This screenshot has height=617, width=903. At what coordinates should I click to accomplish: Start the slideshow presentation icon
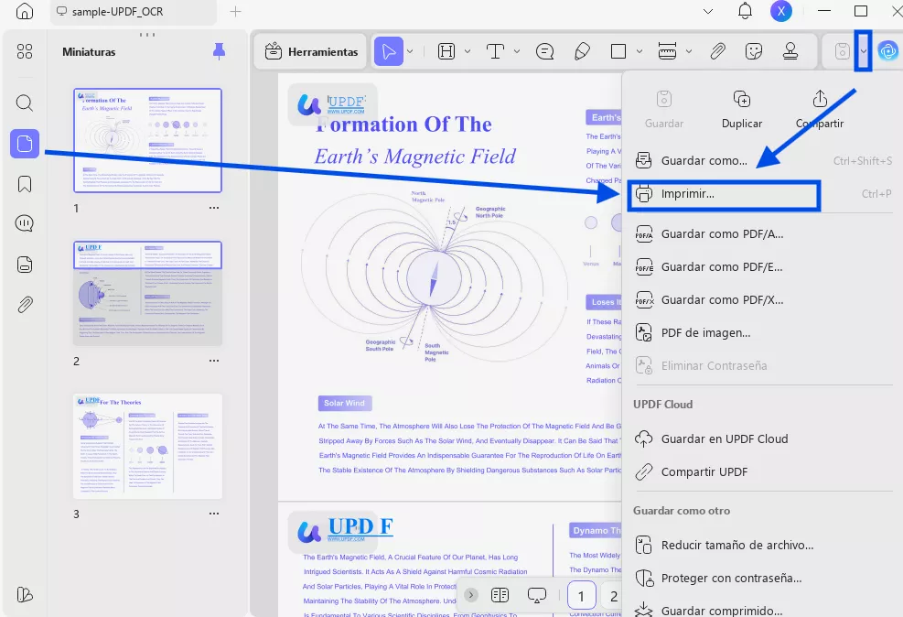537,595
